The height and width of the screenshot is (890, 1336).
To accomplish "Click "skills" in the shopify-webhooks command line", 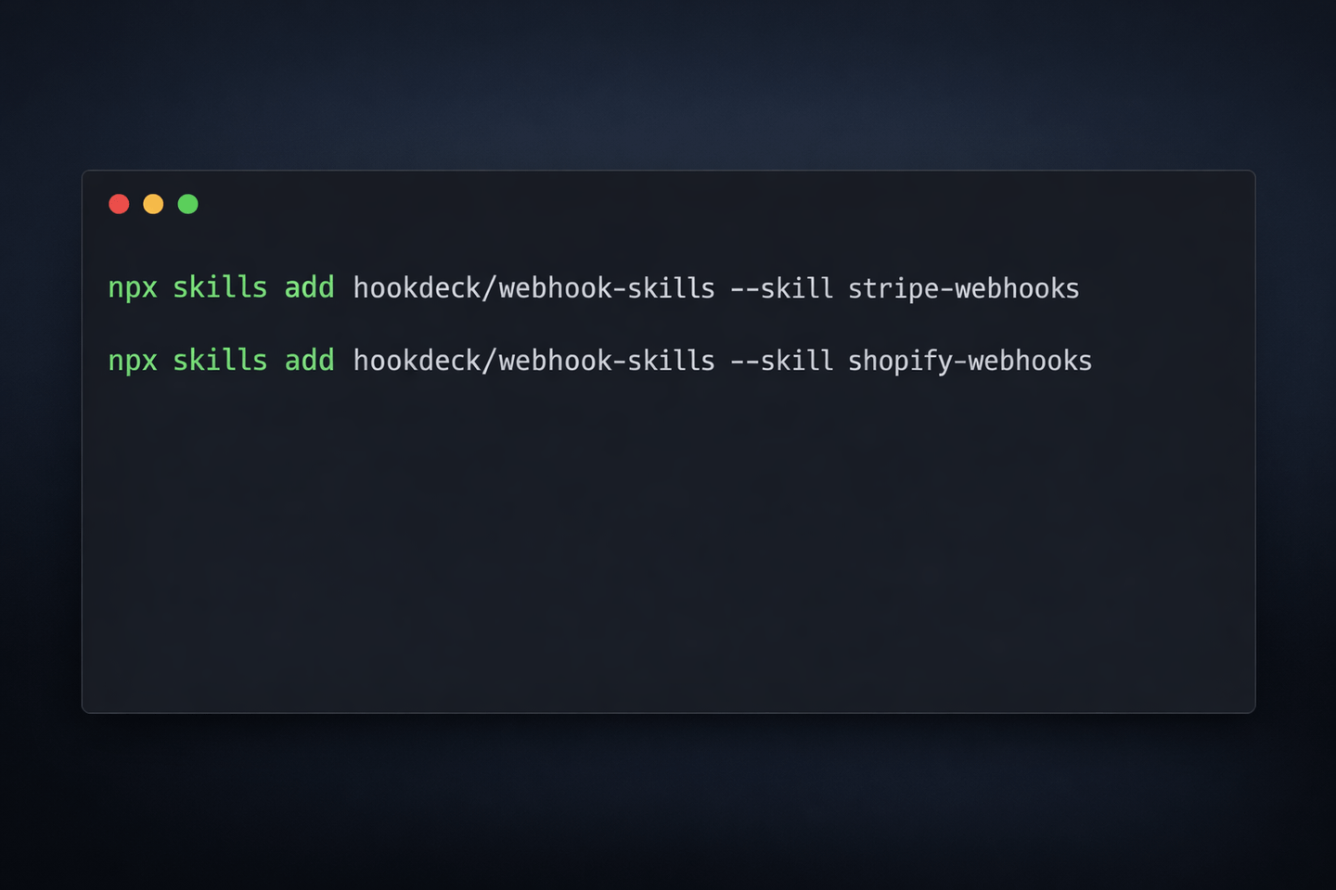I will [x=220, y=360].
